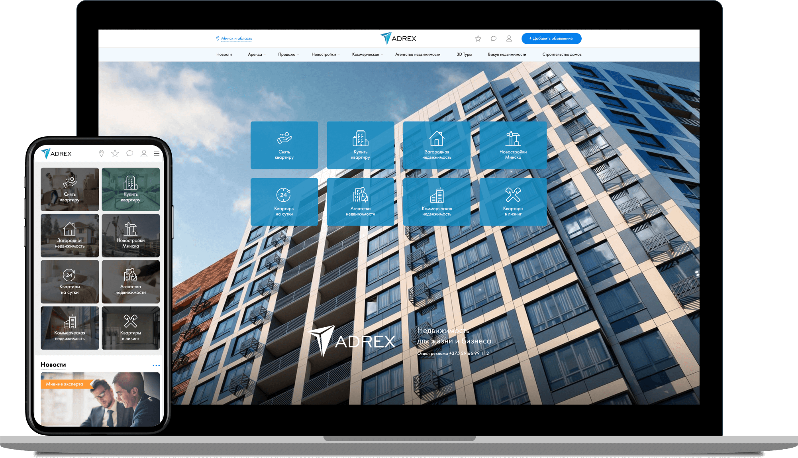Click the large ADREX logo over the building
The width and height of the screenshot is (798, 458).
[x=352, y=341]
